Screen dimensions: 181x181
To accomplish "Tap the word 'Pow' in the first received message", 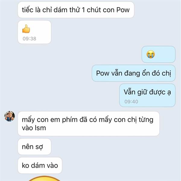I will point(123,10).
